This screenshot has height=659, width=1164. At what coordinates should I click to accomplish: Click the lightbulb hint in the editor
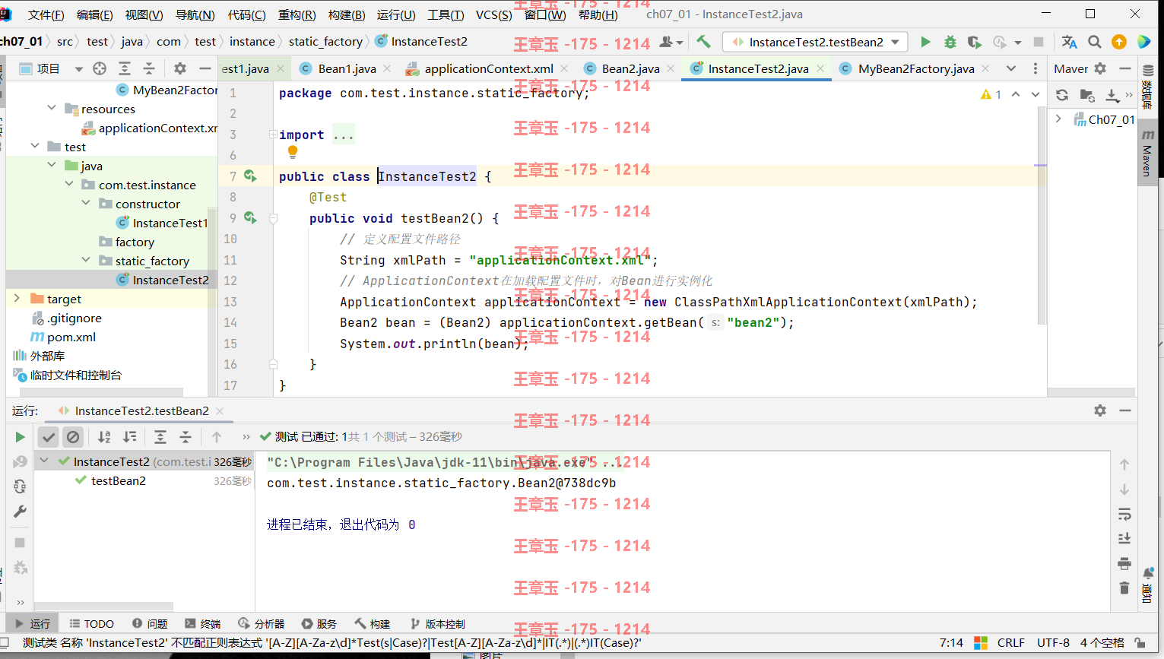tap(293, 152)
